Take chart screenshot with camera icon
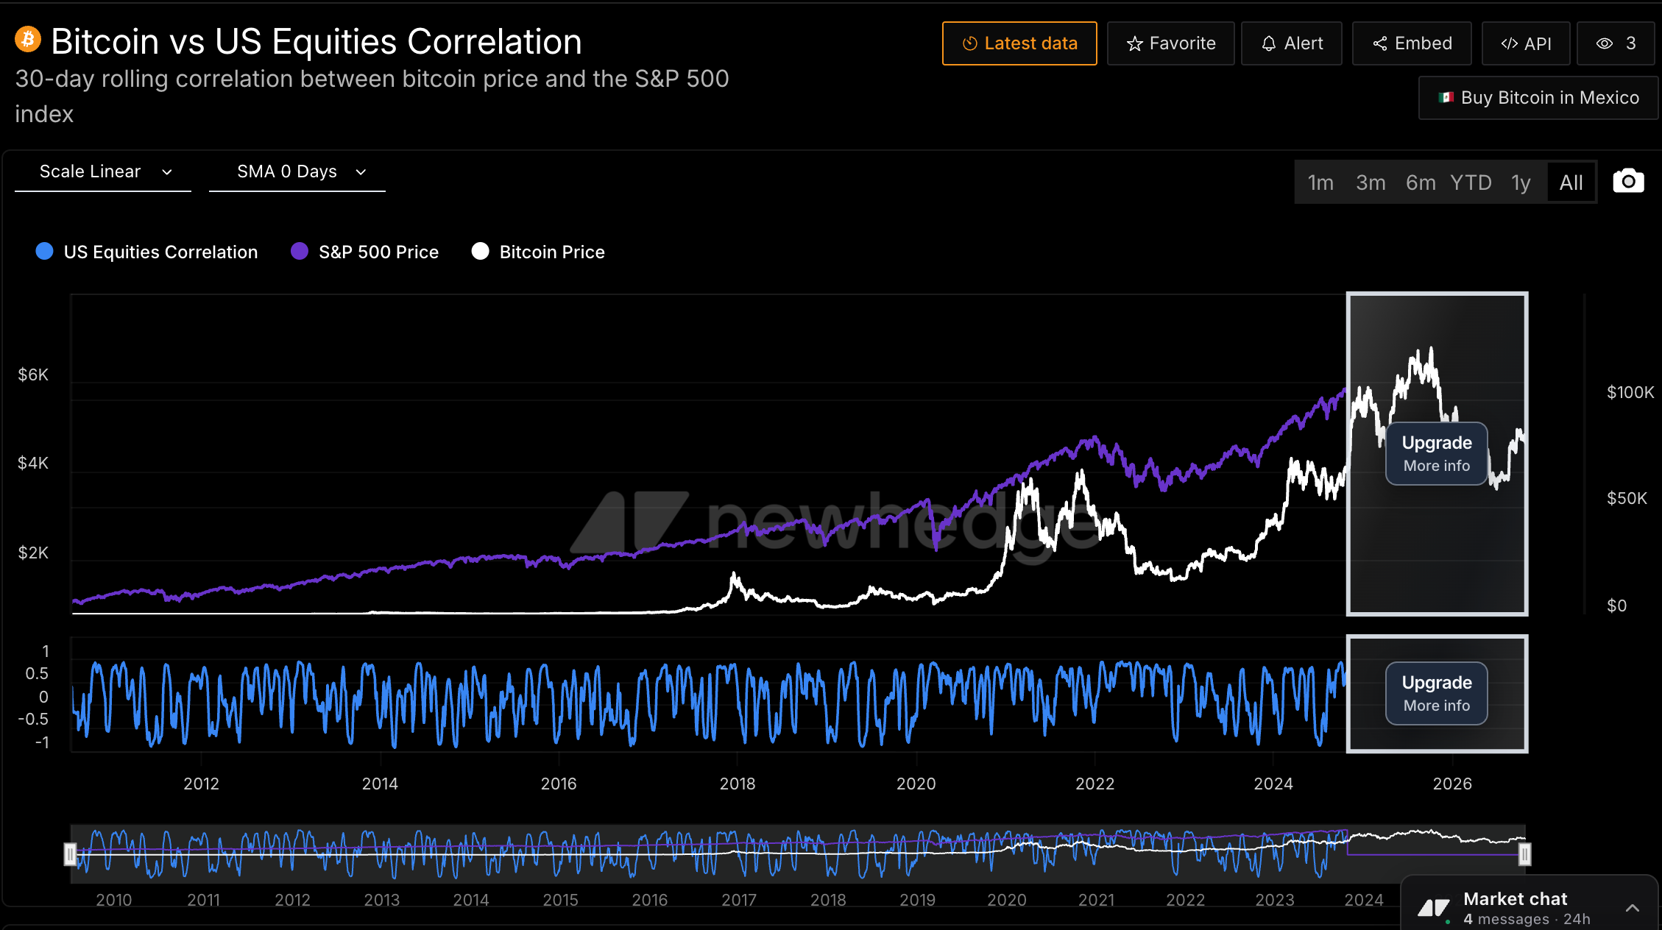This screenshot has height=930, width=1662. point(1628,181)
